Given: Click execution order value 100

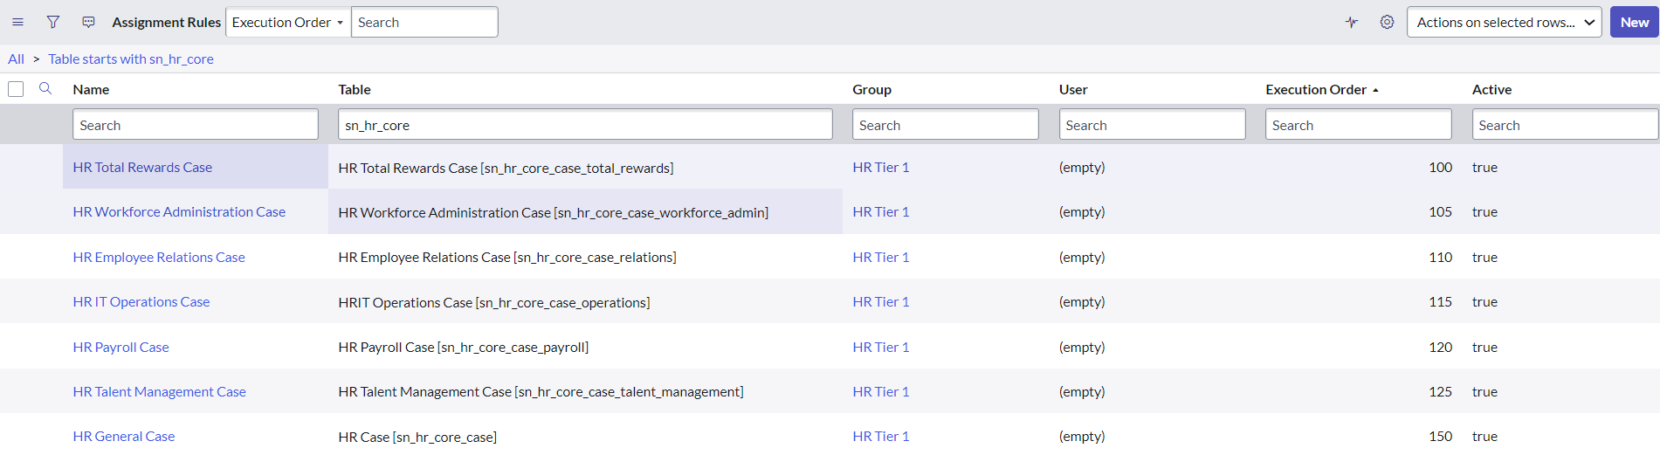Looking at the screenshot, I should tap(1440, 167).
